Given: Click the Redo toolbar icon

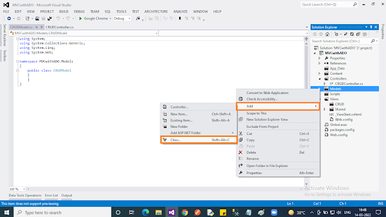Looking at the screenshot, I should [x=68, y=19].
